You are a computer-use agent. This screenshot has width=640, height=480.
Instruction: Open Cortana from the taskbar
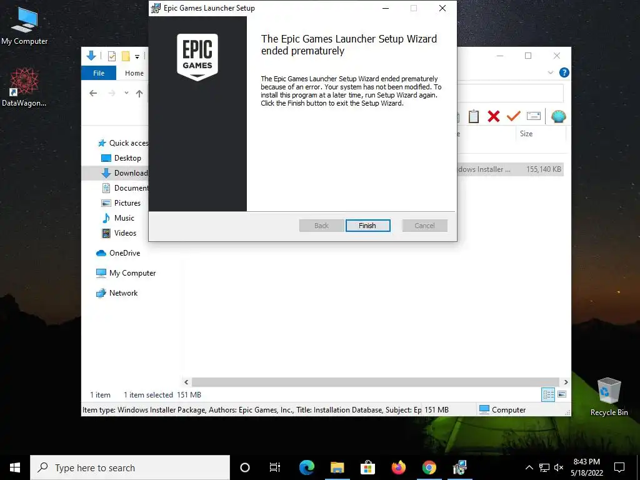point(245,467)
